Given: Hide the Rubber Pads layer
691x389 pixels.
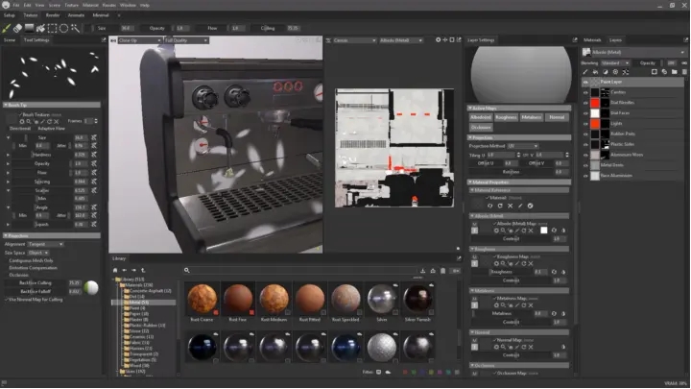Looking at the screenshot, I should (585, 134).
